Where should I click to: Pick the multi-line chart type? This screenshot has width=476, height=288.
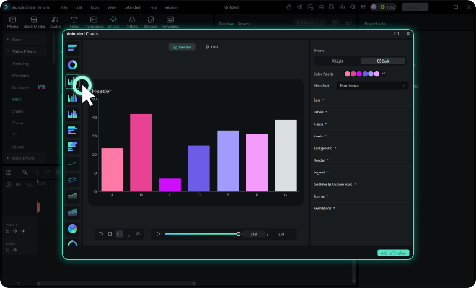coord(73,180)
